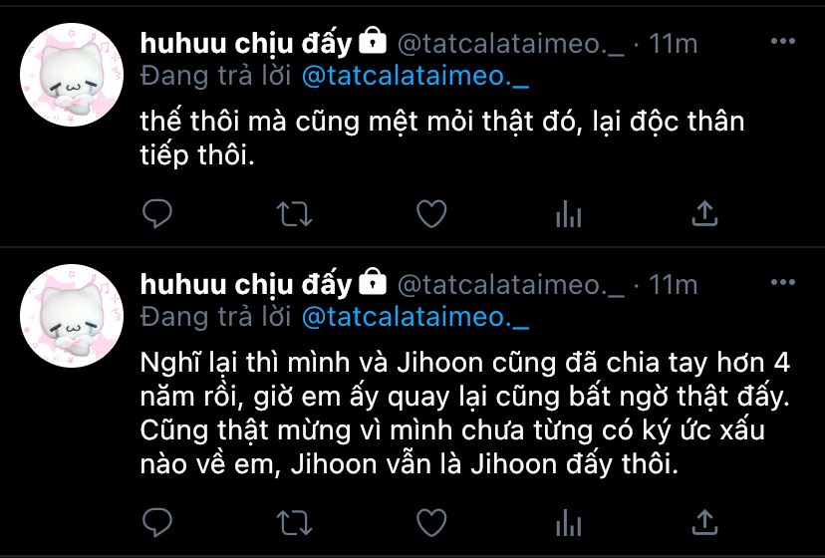Open blue @tatcalataimeo._ mention in second tweet
Image resolution: width=825 pixels, height=558 pixels.
[x=415, y=318]
